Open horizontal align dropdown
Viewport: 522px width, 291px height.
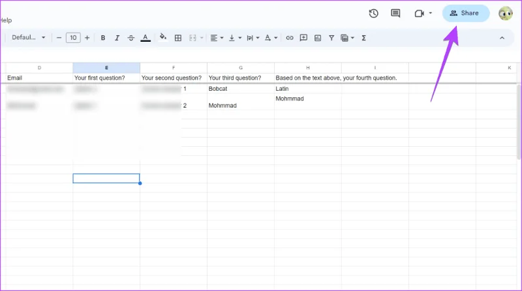(x=217, y=38)
